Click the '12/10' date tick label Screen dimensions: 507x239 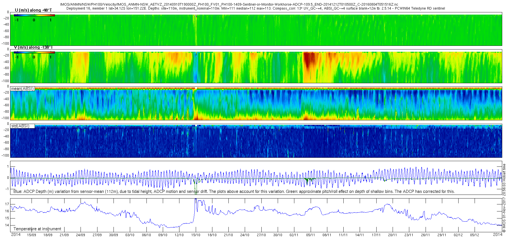coord(179,235)
